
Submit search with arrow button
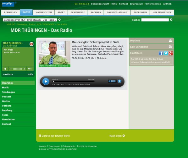(171, 20)
